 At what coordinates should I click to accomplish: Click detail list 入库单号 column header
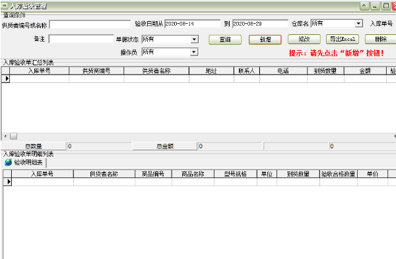click(42, 174)
